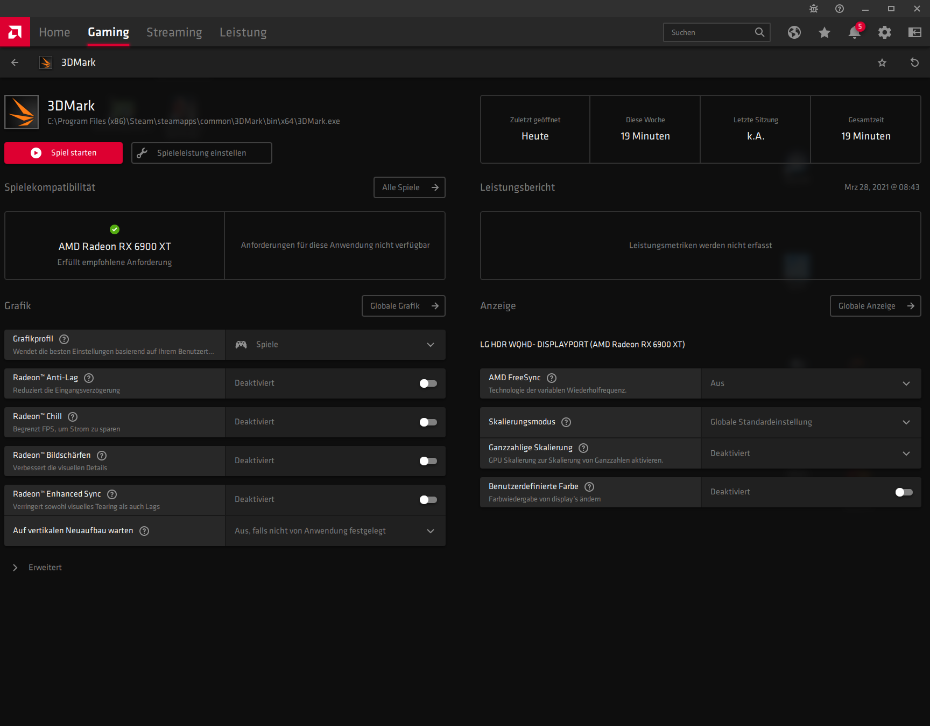
Task: Click the 3DMark breadcrumb title
Action: pyautogui.click(x=79, y=62)
